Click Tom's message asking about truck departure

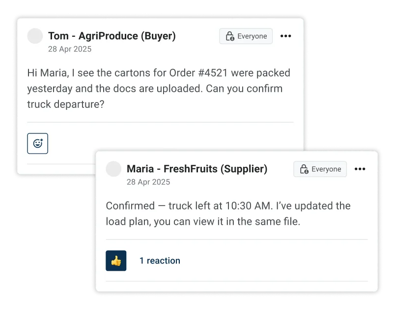158,89
